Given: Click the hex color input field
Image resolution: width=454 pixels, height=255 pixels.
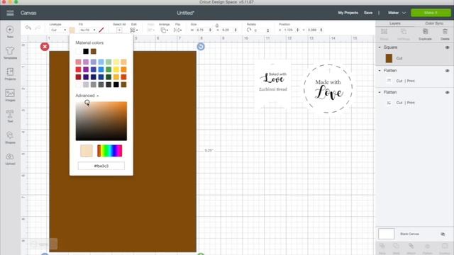Looking at the screenshot, I should [101, 166].
